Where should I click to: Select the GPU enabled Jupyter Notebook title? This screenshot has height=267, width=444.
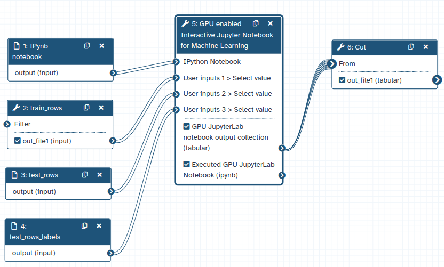(x=227, y=35)
